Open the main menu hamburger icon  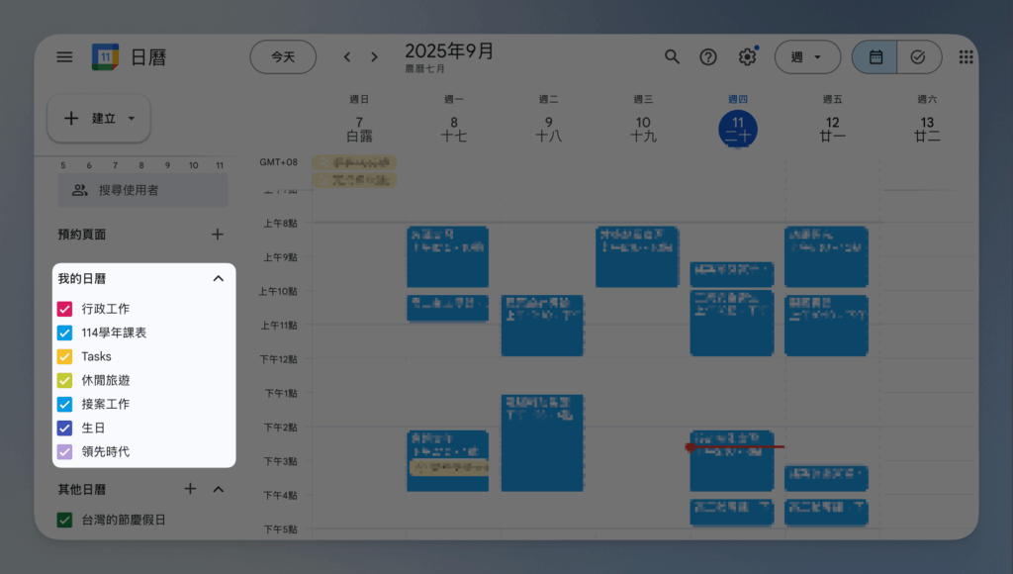click(64, 57)
